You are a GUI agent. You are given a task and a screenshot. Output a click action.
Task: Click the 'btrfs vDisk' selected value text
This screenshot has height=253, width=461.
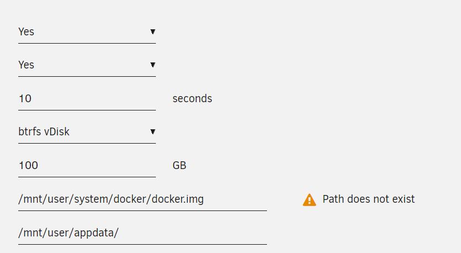click(x=44, y=131)
